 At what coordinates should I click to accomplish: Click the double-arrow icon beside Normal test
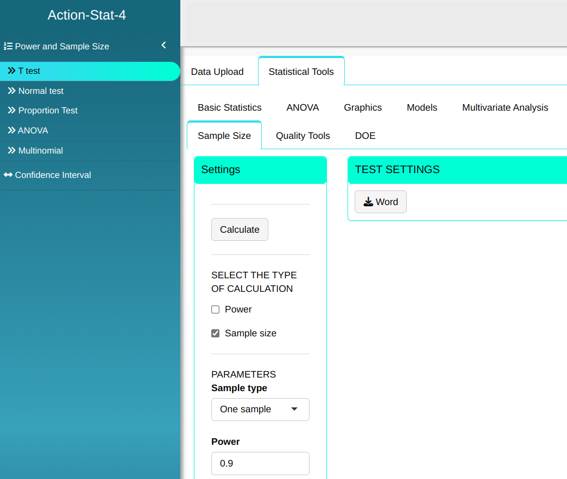pos(11,91)
